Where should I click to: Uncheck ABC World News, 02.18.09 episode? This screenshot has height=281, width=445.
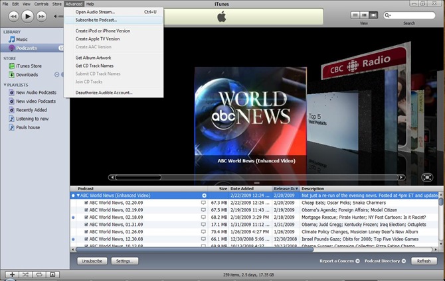click(86, 217)
